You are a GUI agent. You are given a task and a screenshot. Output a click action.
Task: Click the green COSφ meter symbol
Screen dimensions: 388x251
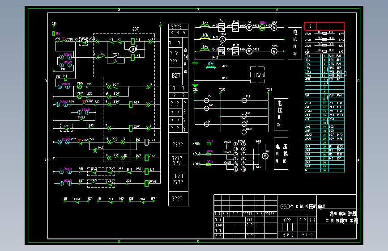click(x=262, y=28)
